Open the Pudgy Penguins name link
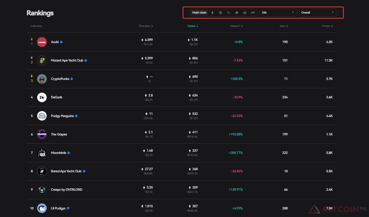369x217 pixels. tap(62, 116)
